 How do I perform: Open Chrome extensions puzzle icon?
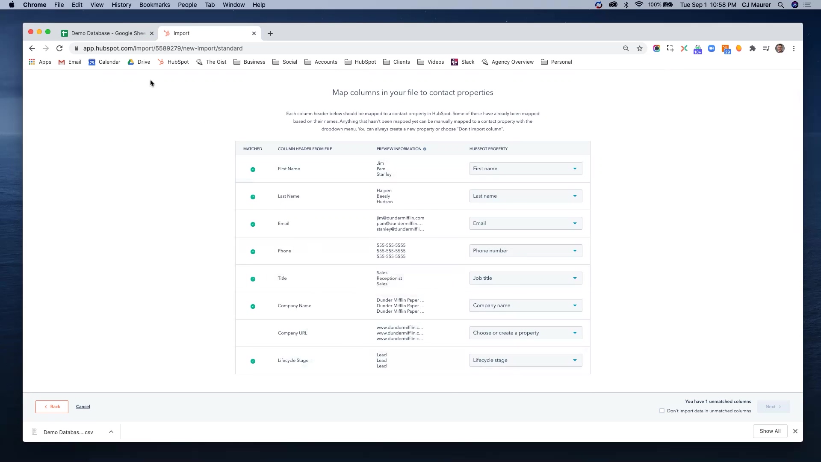coord(753,48)
